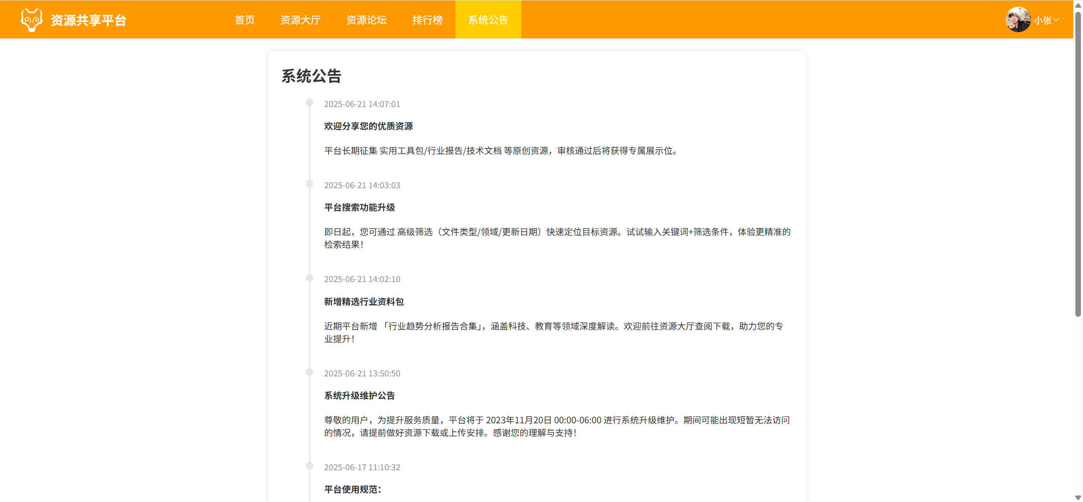Click announcement title 欢迎分享您的优质资源
Screen dimensions: 1083x502
tap(368, 126)
